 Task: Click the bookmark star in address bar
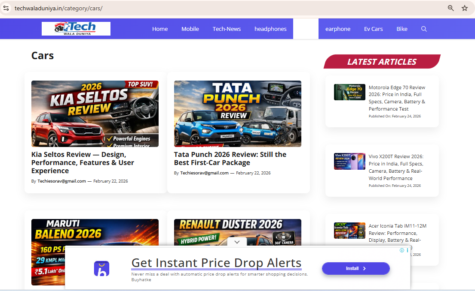[465, 8]
